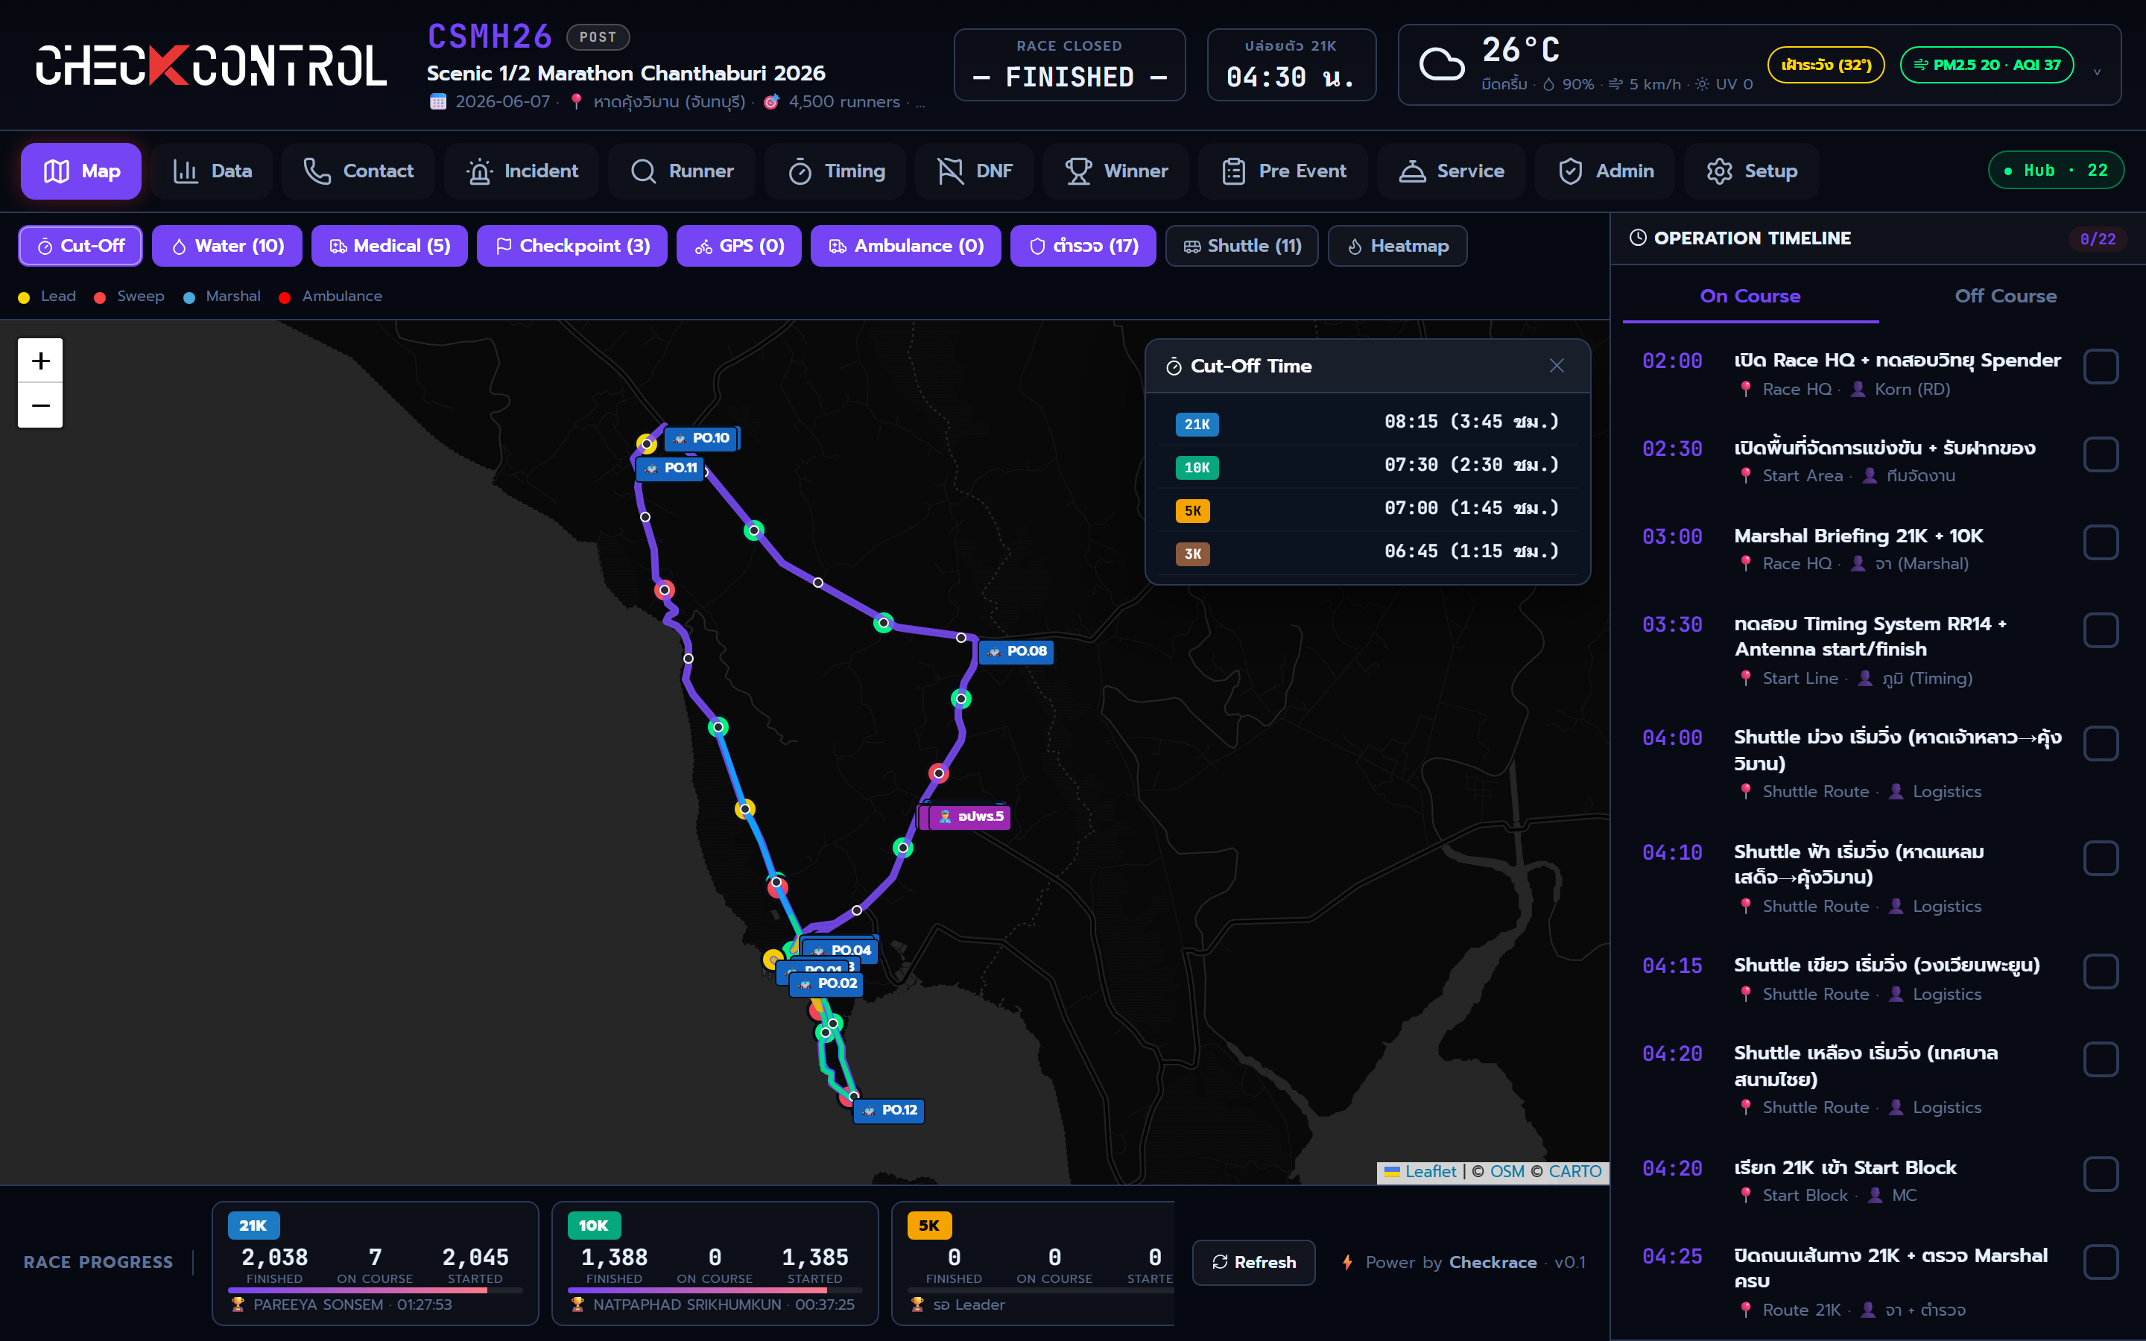Toggle Checkpoint (3) layer
2146x1341 pixels.
(572, 246)
